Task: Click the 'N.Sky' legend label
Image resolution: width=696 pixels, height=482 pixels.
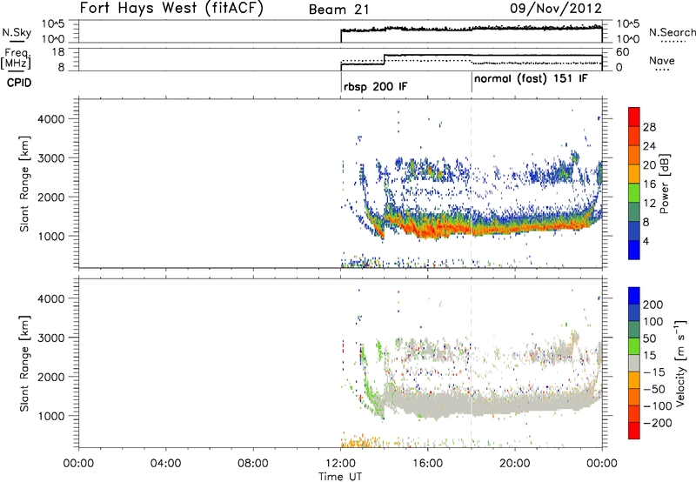Action: pos(17,33)
